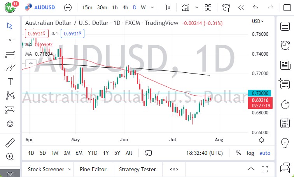Select the candlestick chart style icon
Screen dimensions: 294x177
coord(168,7)
